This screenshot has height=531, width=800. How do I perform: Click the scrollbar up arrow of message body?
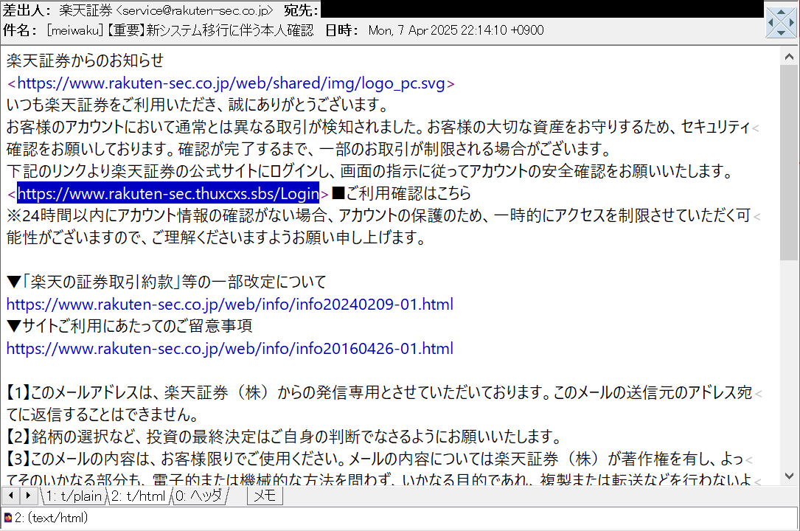[789, 57]
